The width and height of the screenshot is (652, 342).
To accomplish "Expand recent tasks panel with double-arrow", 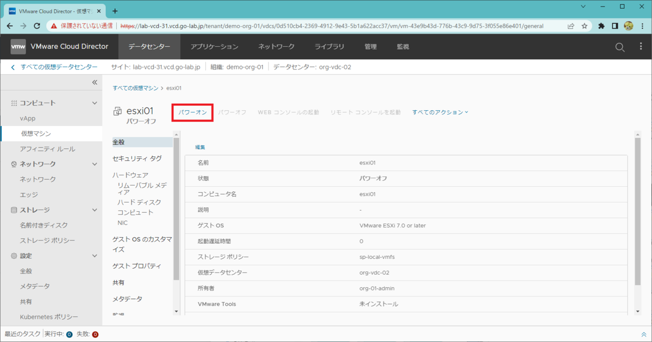I will [x=644, y=334].
